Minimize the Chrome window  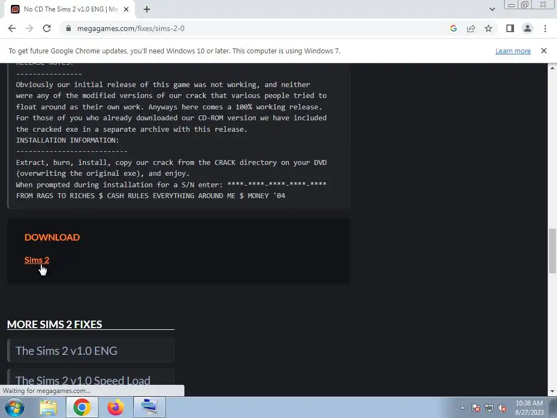(x=511, y=5)
